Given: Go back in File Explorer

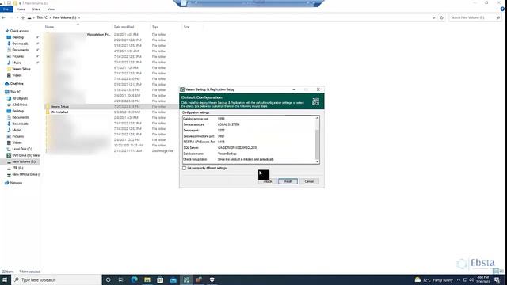Looking at the screenshot, I should coord(3,17).
